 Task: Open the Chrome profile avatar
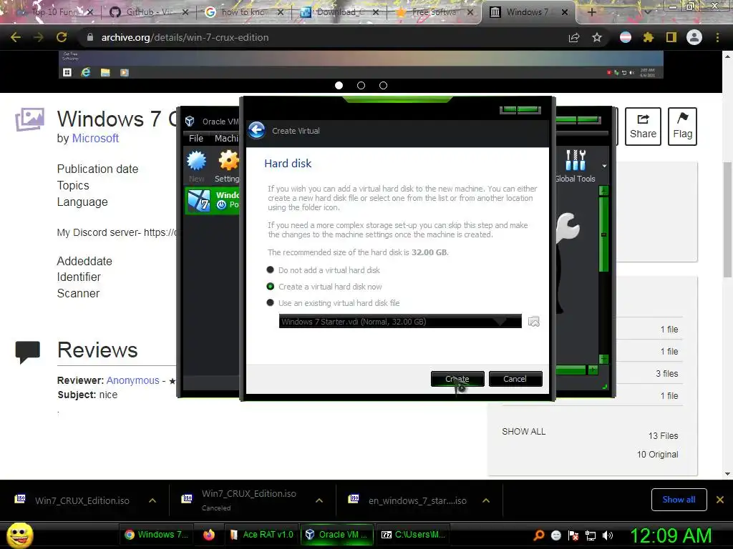point(694,37)
